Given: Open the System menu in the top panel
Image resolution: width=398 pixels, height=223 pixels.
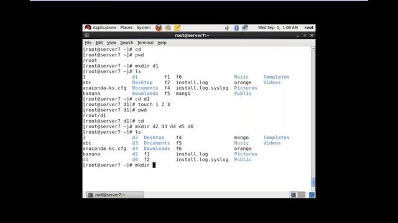Looking at the screenshot, I should point(144,27).
